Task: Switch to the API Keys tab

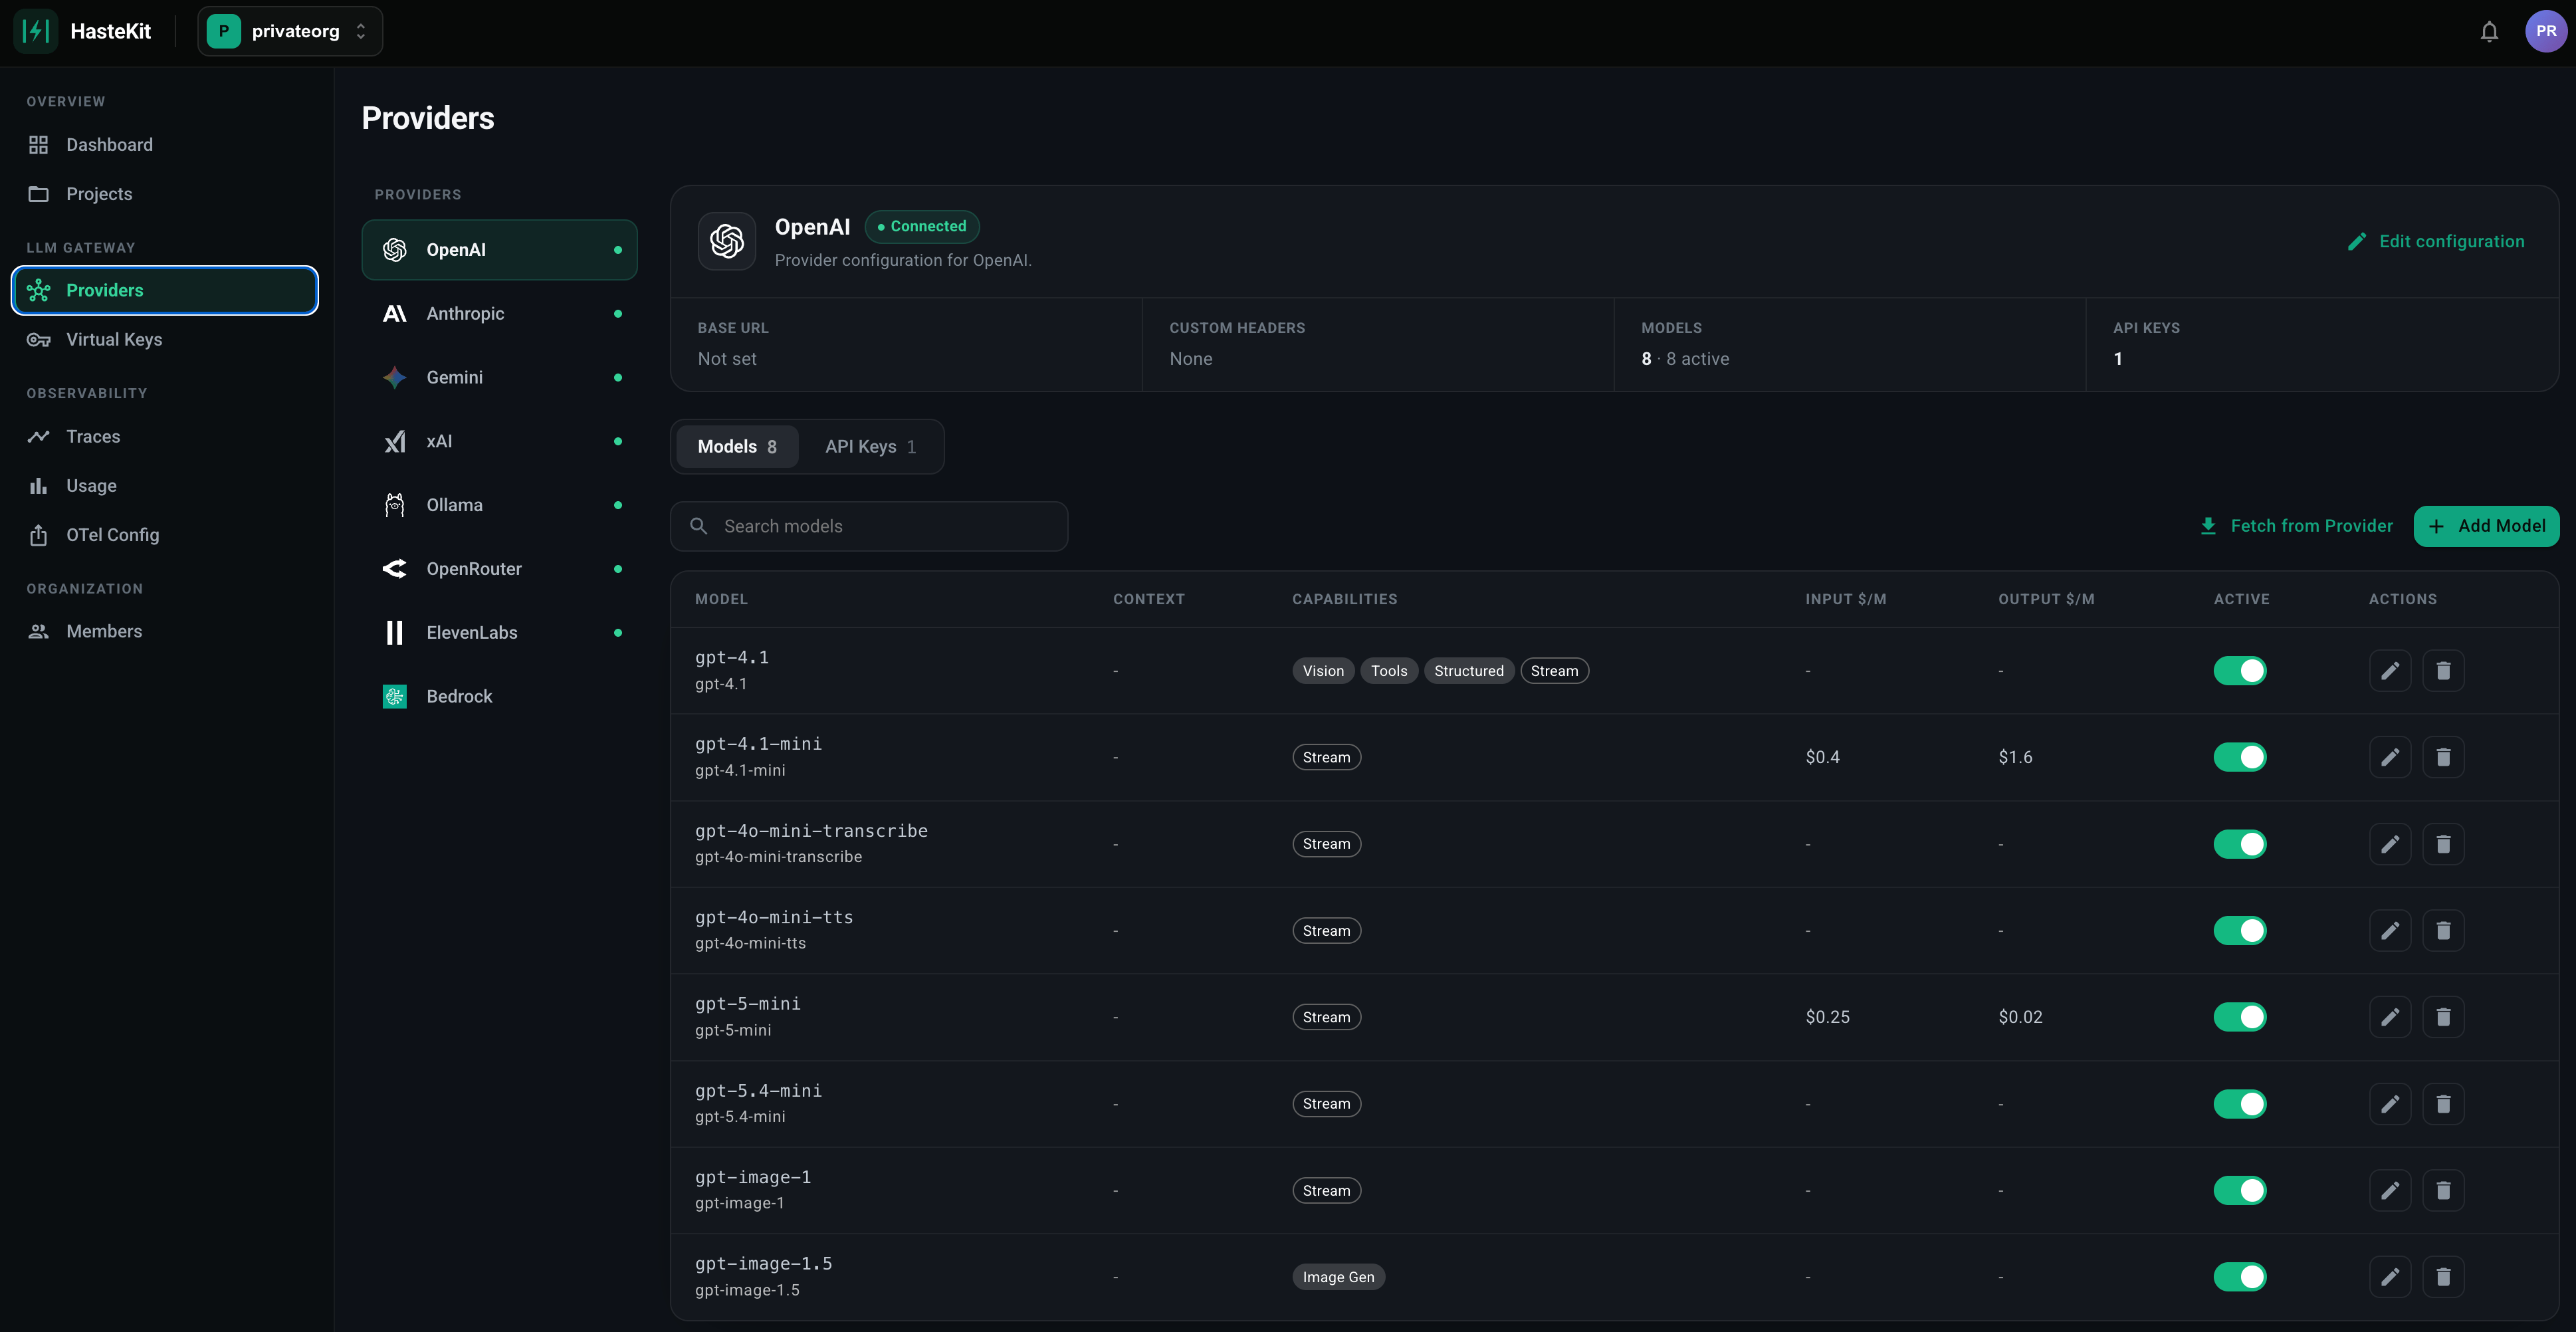Action: click(870, 447)
